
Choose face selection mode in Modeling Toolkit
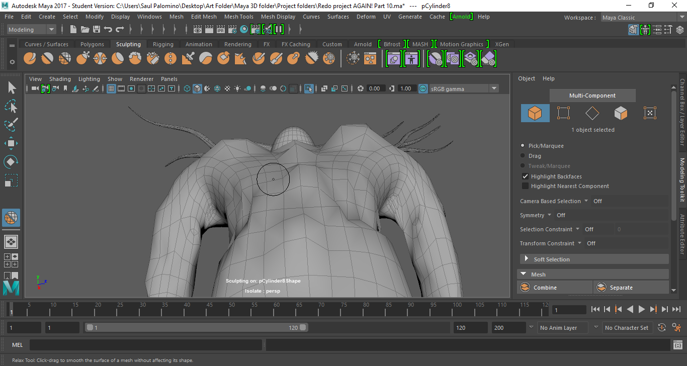[621, 113]
